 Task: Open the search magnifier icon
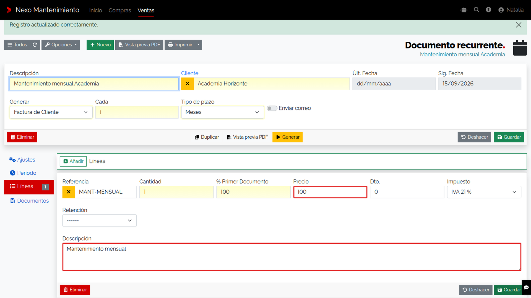[476, 10]
